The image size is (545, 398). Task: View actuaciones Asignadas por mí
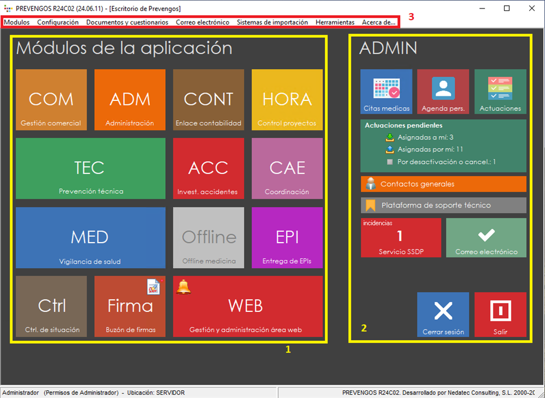427,150
